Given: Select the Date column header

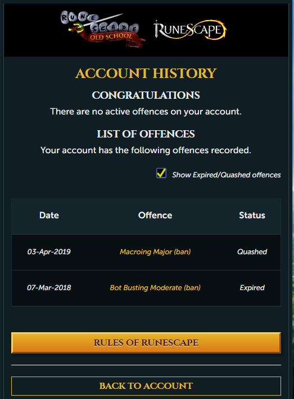Looking at the screenshot, I should (x=49, y=215).
